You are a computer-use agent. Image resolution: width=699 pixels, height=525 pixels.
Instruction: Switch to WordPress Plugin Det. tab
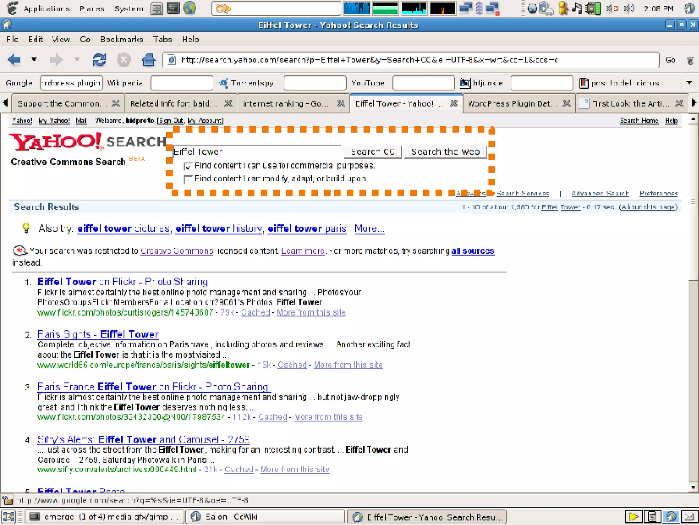pos(510,104)
